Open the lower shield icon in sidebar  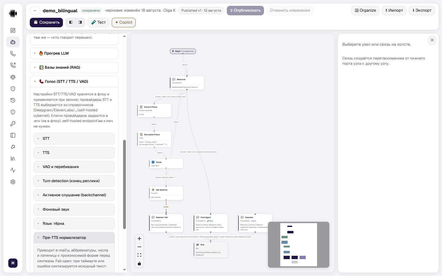tap(13, 112)
